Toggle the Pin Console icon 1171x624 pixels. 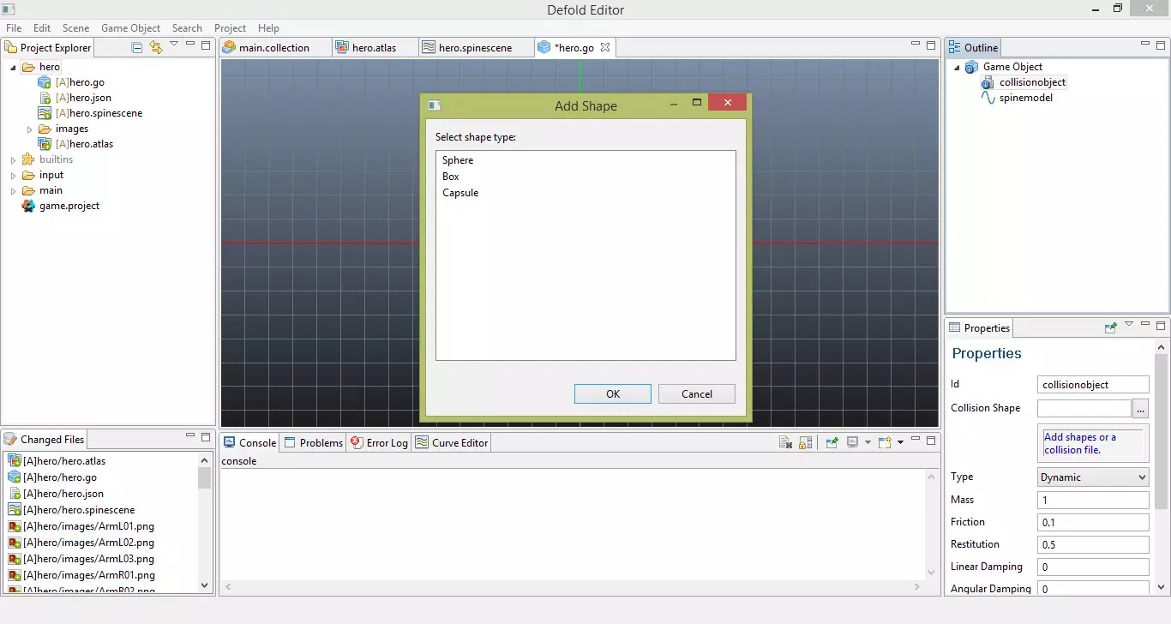point(832,442)
